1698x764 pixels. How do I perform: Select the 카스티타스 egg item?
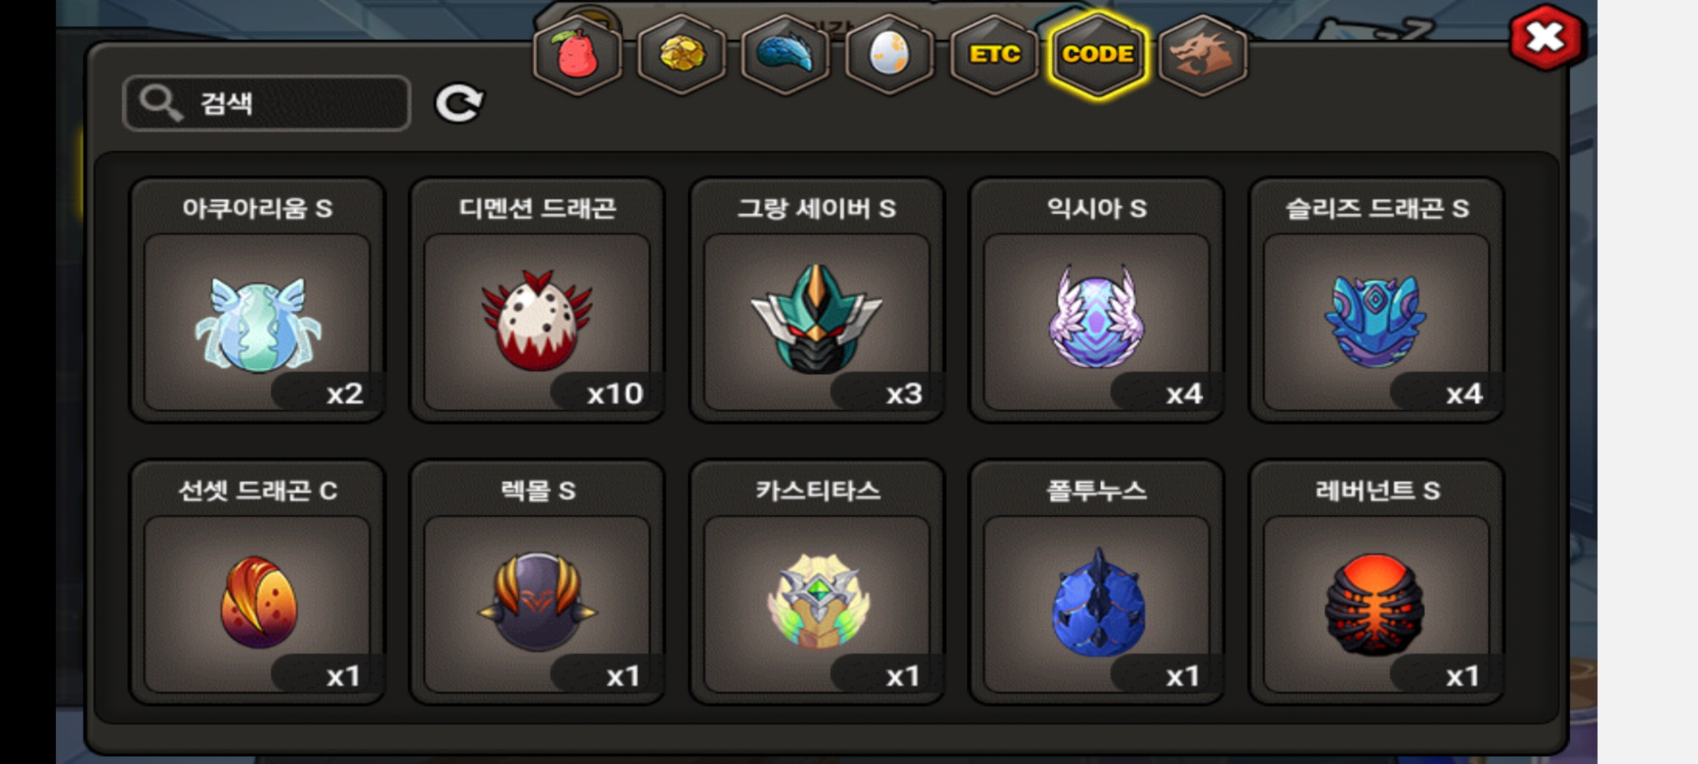[x=816, y=582]
